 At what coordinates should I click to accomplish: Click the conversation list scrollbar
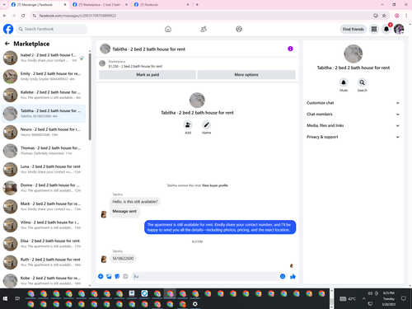90,96
